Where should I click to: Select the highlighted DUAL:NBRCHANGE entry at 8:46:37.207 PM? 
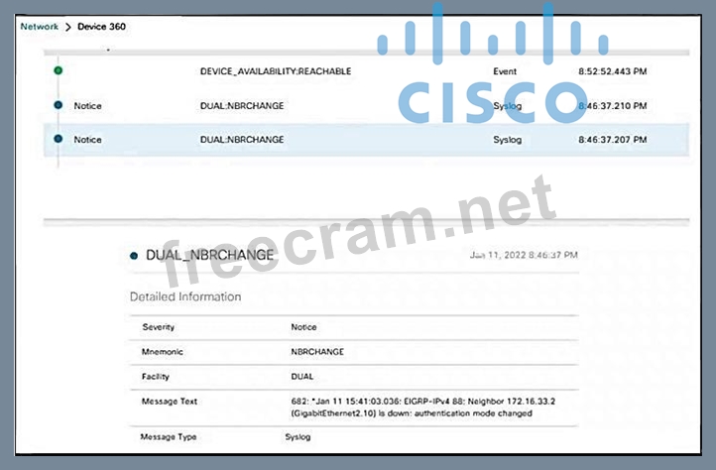tap(241, 140)
